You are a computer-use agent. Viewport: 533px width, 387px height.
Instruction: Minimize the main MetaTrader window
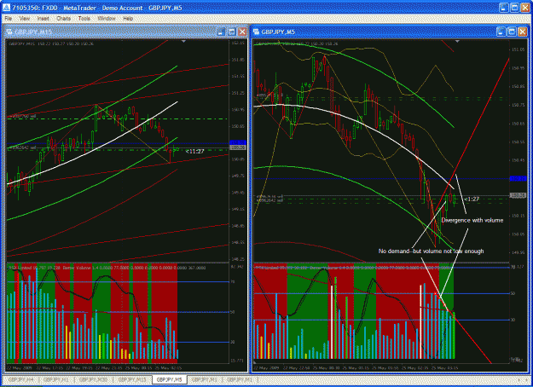click(x=504, y=8)
